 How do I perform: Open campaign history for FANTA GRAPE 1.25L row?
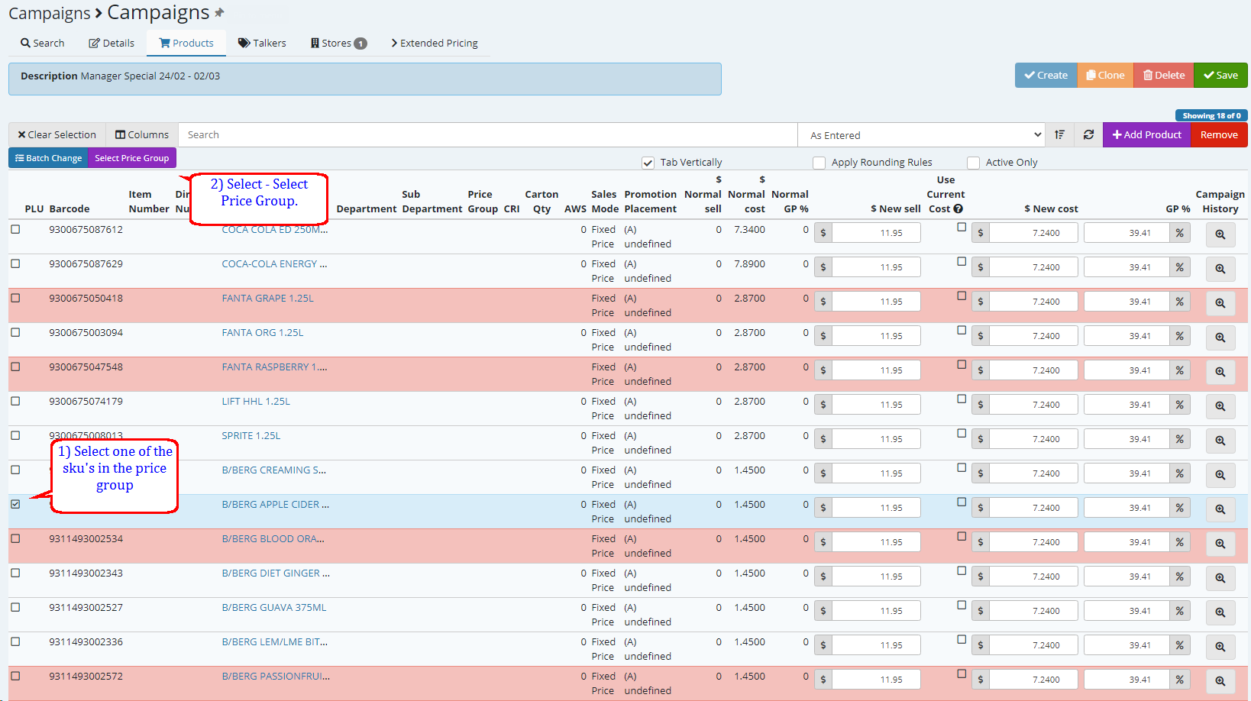(1220, 303)
